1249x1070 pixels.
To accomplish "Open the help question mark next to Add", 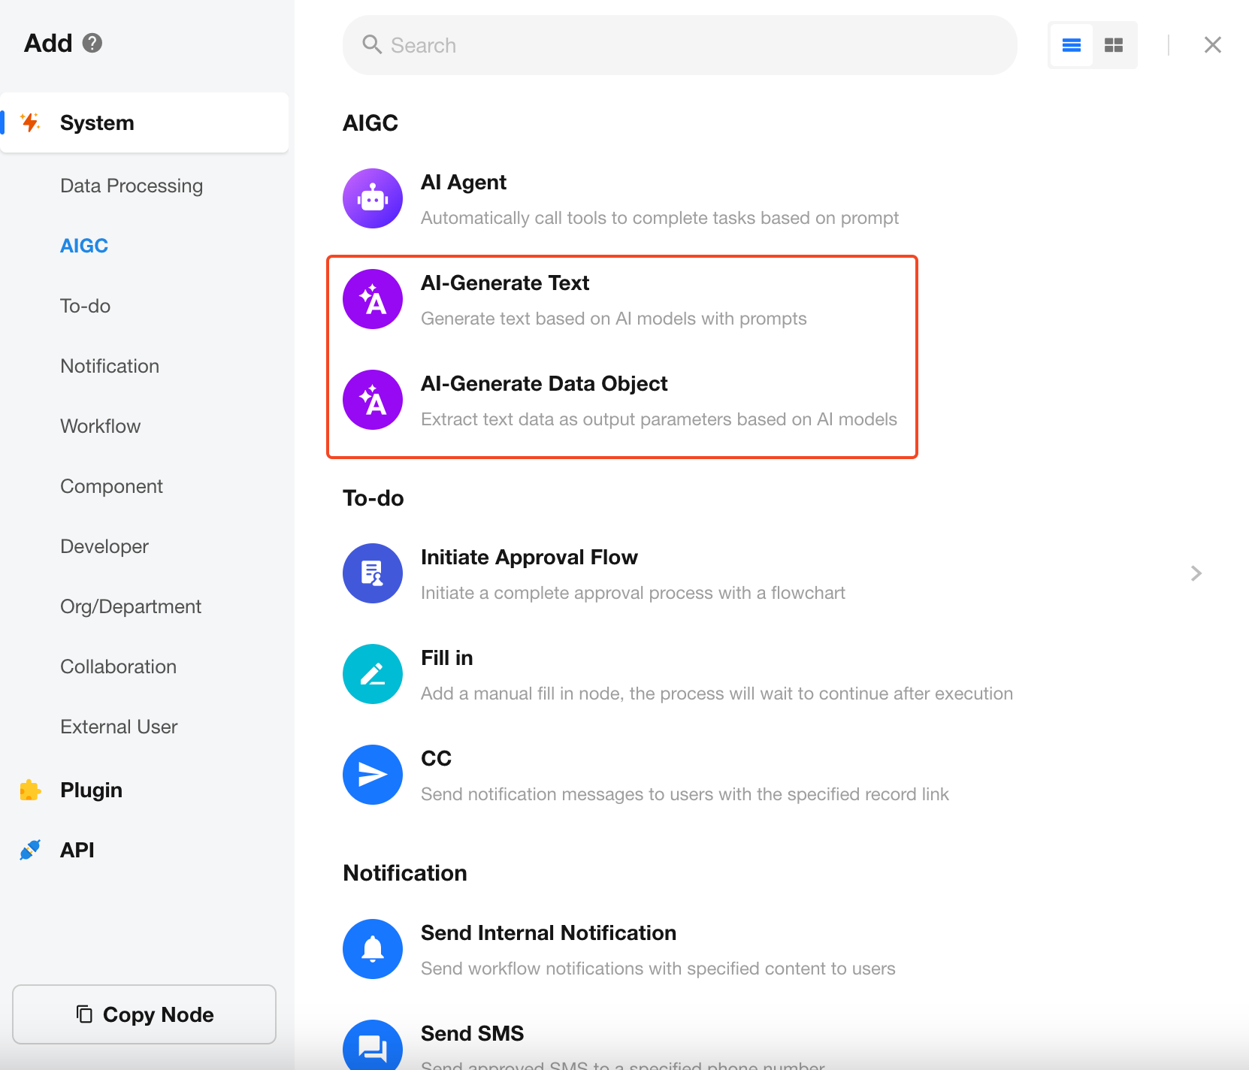I will (92, 43).
